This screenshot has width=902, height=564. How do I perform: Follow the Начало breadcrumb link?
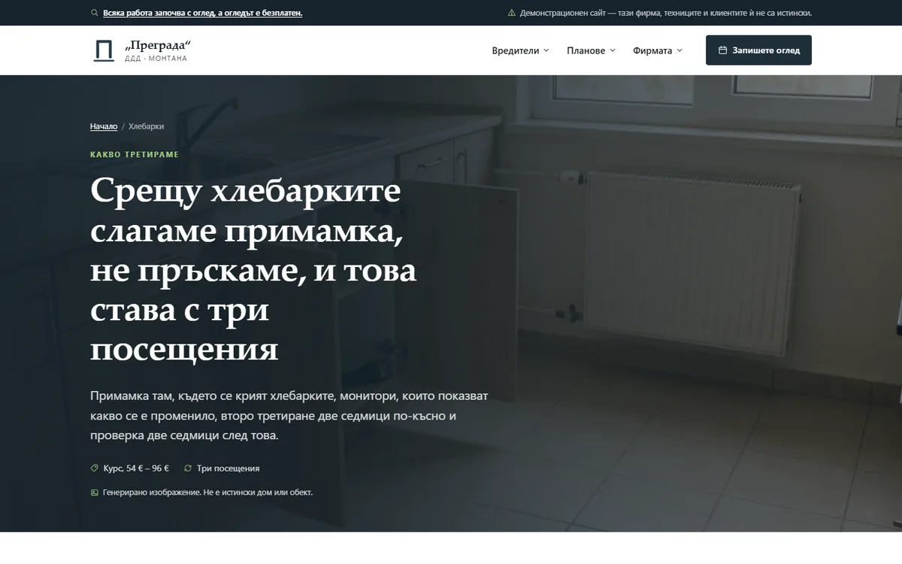[104, 126]
